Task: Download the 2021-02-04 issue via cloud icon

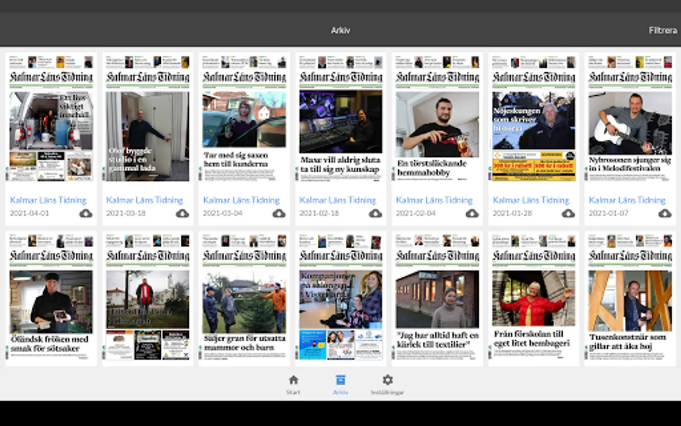Action: tap(472, 213)
